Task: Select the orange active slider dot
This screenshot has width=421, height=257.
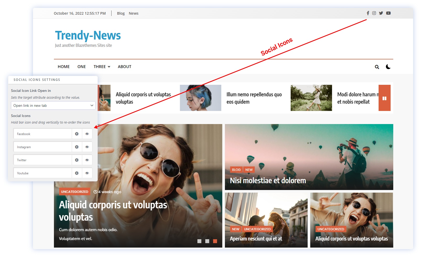Action: pos(215,241)
